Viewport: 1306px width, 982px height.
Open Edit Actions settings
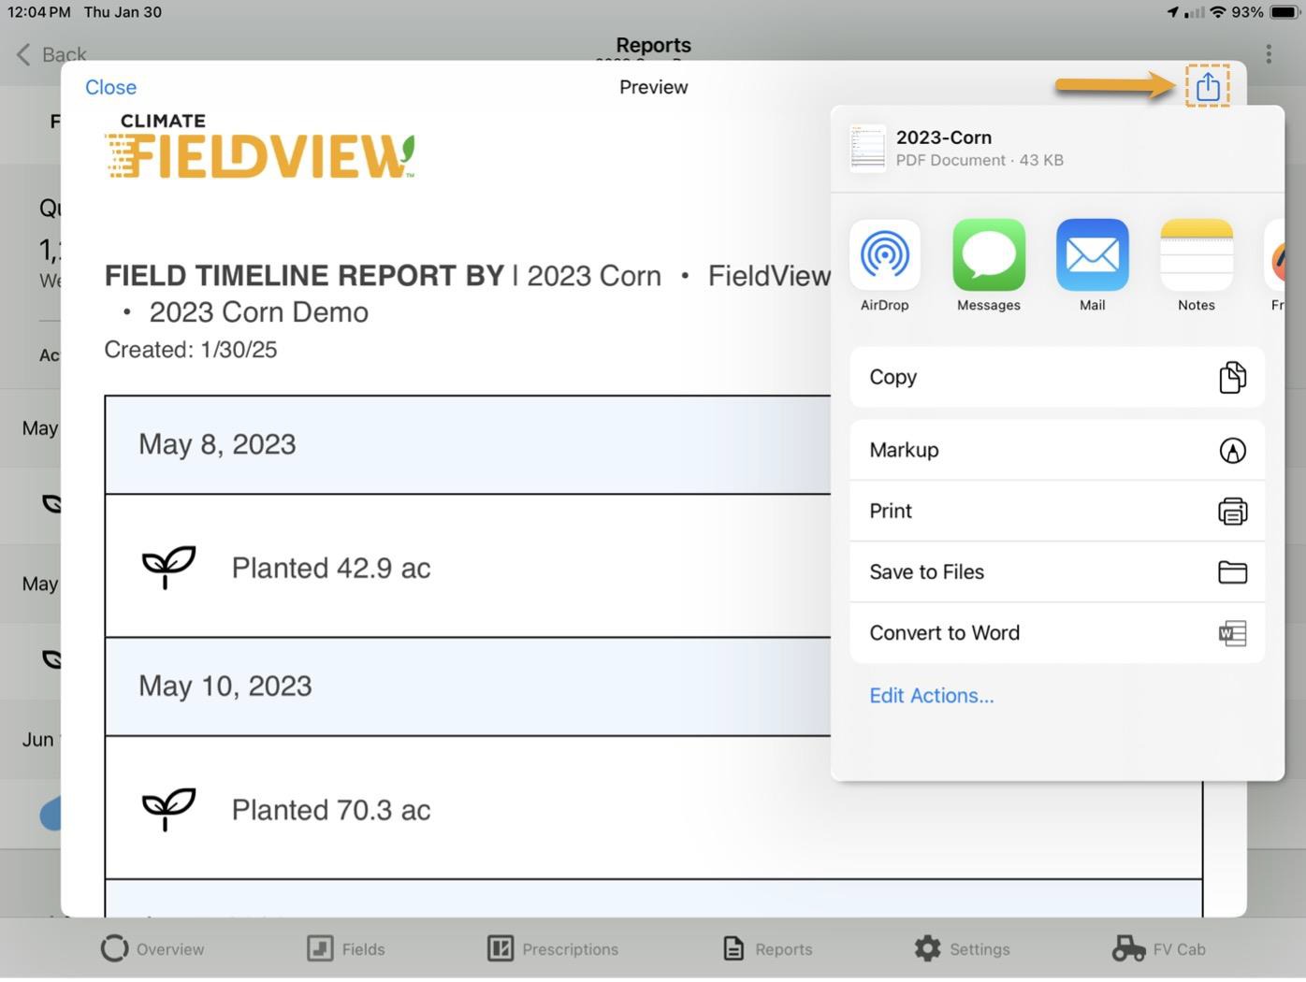click(931, 695)
